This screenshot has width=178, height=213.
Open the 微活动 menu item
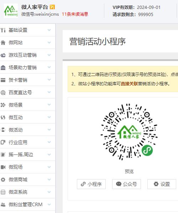point(27,130)
